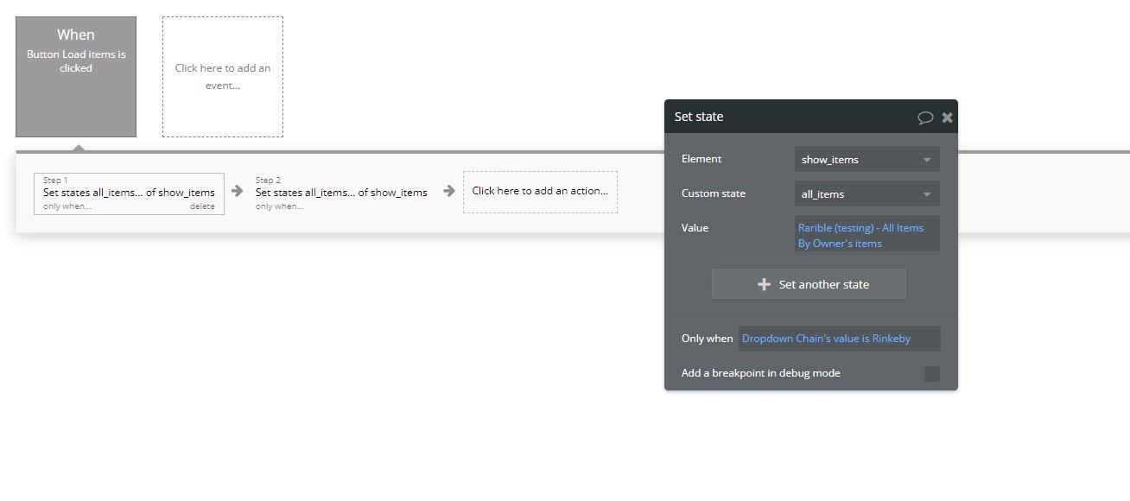The width and height of the screenshot is (1130, 501).
Task: Enable Add a breakpoint in debug mode
Action: (x=932, y=373)
